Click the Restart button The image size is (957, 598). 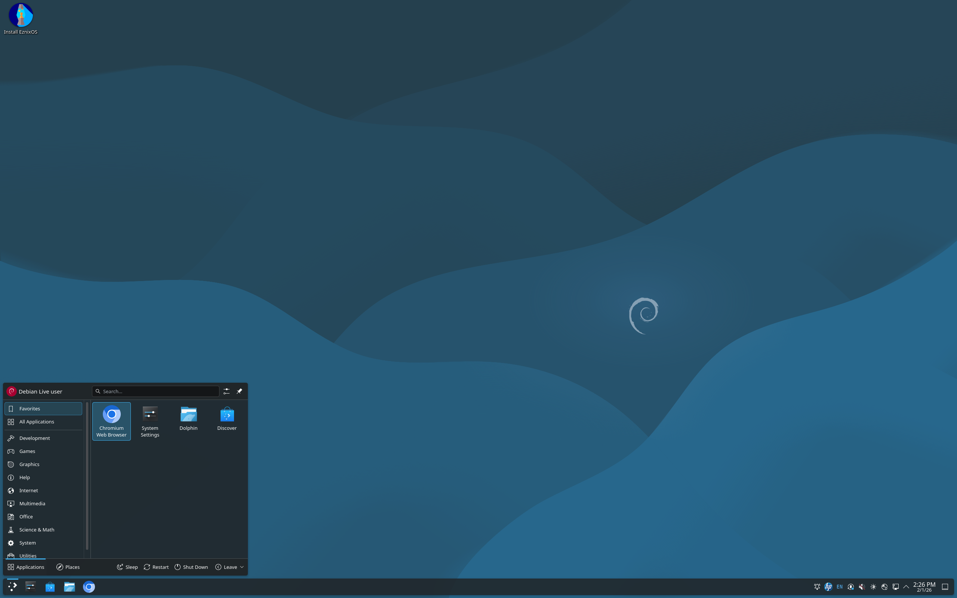(x=156, y=567)
